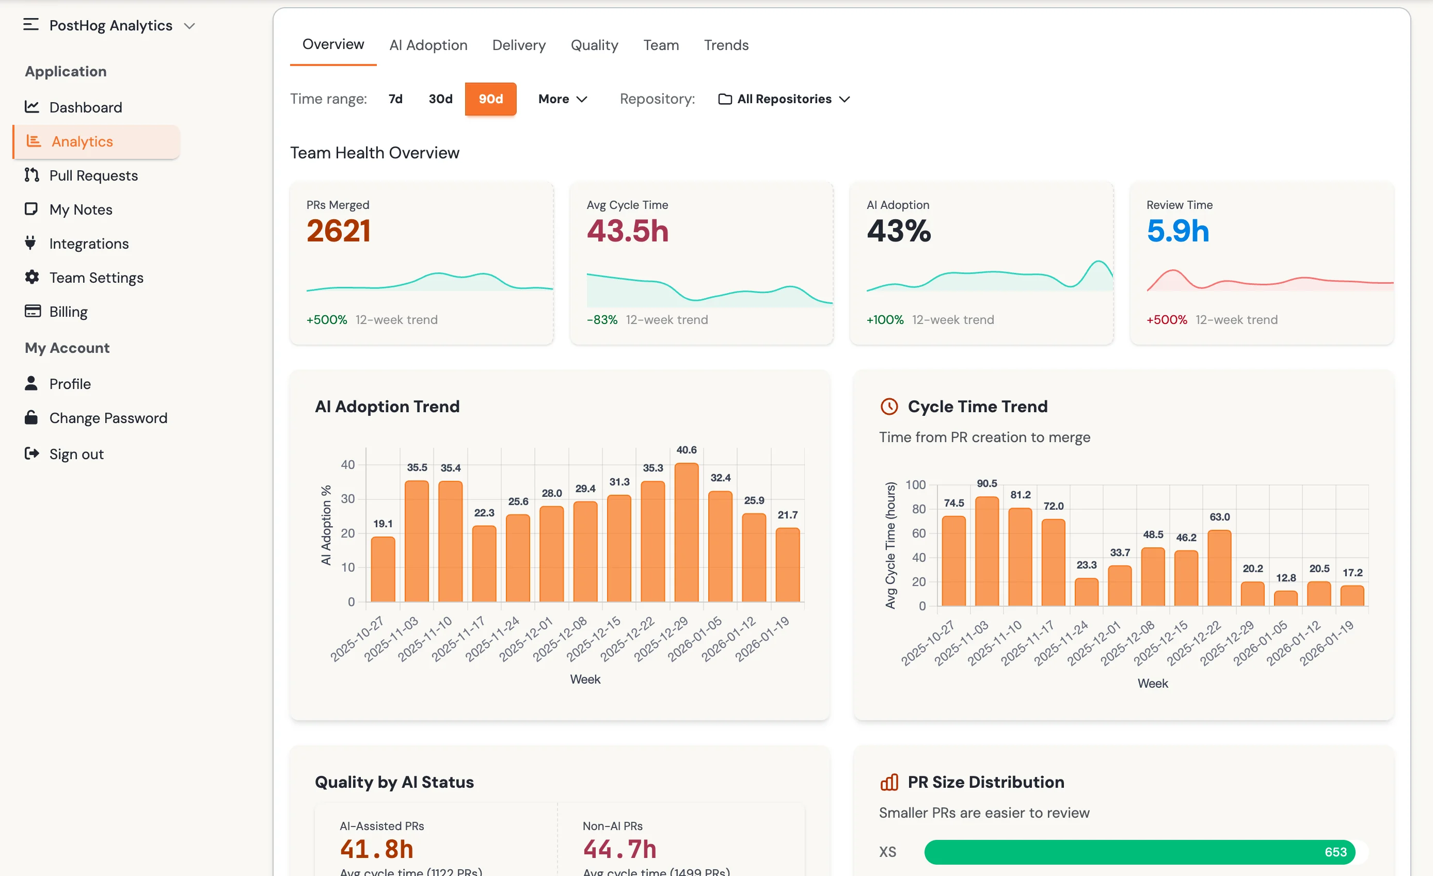Open the More time range dropdown

point(562,99)
